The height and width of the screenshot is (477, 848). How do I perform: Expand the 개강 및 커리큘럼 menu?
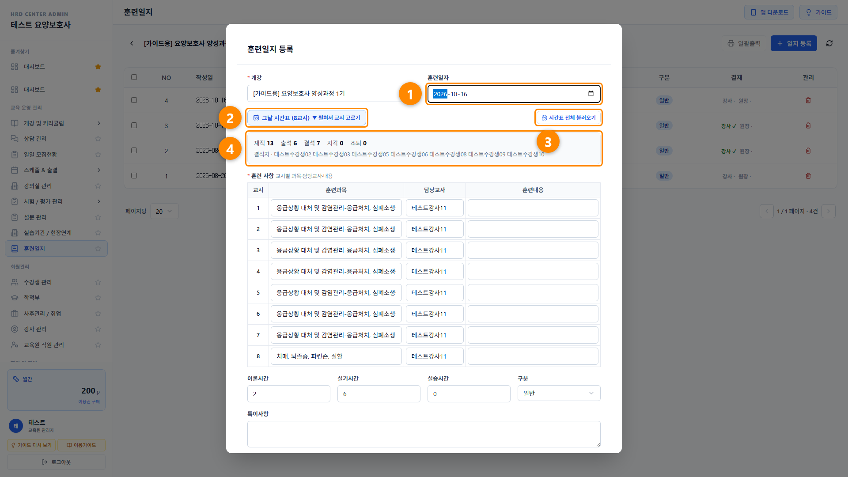56,123
